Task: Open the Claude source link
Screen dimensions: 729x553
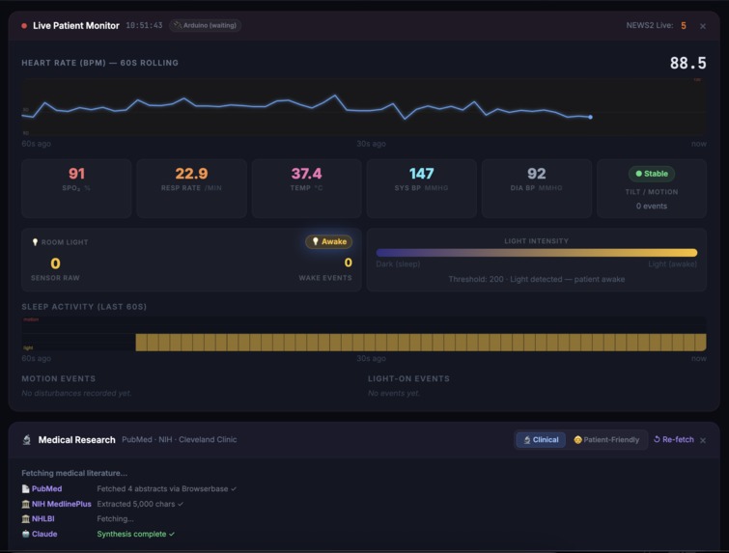Action: [44, 534]
